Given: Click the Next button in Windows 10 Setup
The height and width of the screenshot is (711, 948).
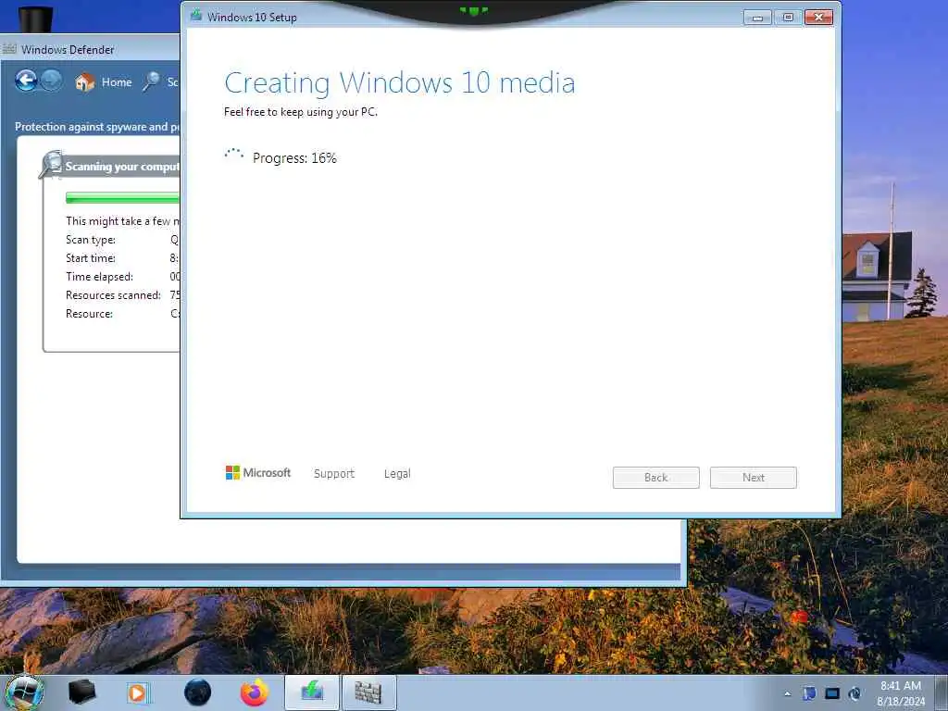Looking at the screenshot, I should [x=753, y=478].
